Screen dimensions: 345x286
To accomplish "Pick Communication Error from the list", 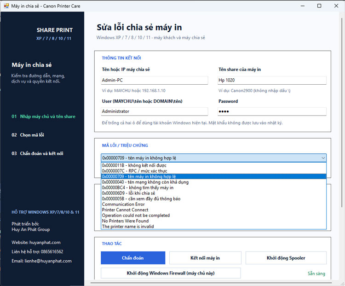I will (x=213, y=204).
